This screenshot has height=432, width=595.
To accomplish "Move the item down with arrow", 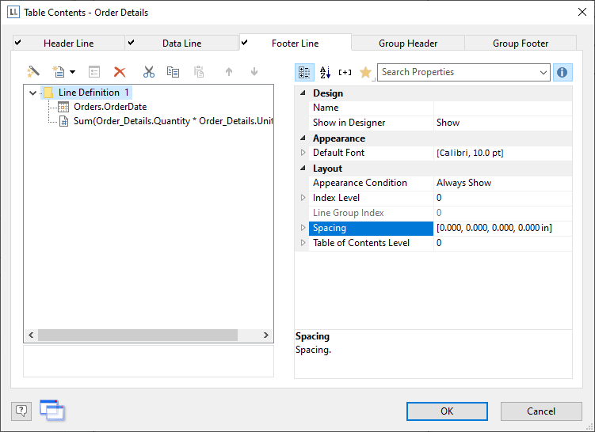I will click(x=254, y=72).
